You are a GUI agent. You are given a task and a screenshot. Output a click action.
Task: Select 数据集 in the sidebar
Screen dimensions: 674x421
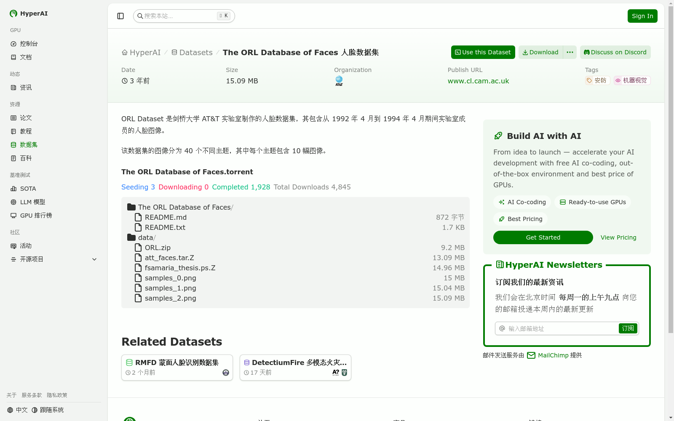click(54, 145)
